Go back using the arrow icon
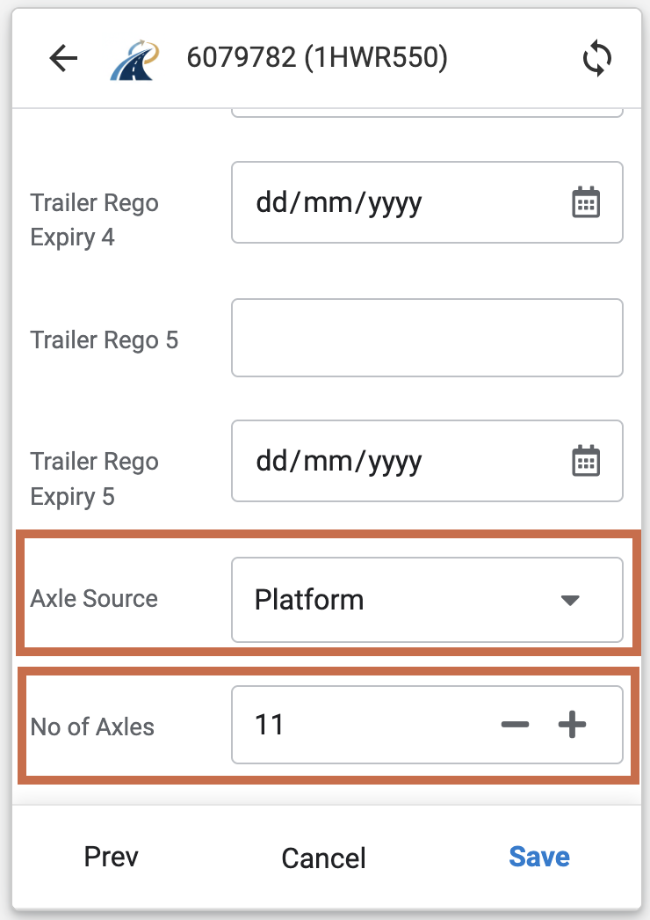 coord(63,58)
